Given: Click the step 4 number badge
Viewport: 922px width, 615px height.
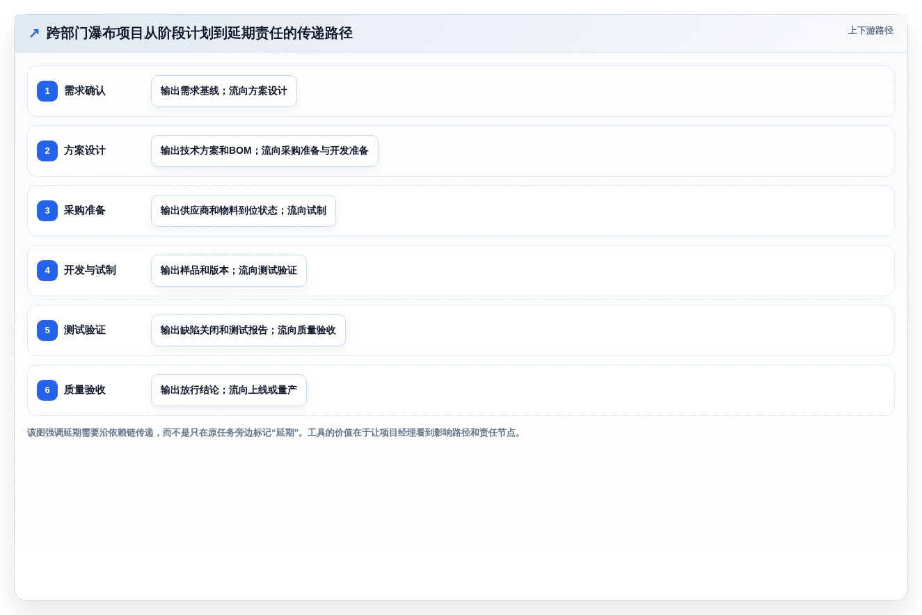Looking at the screenshot, I should [47, 271].
